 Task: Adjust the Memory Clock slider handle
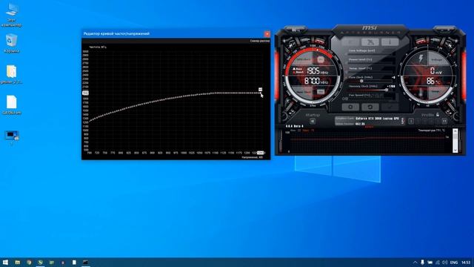tap(387, 90)
